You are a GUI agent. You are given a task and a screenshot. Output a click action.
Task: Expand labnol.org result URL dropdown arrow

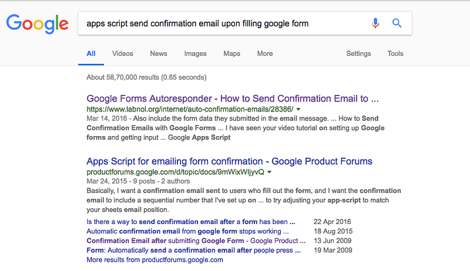(x=298, y=109)
